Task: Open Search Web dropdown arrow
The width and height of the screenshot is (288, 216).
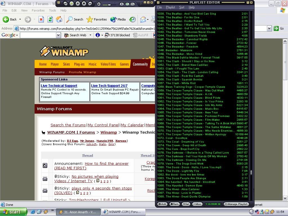Action: [x=90, y=35]
